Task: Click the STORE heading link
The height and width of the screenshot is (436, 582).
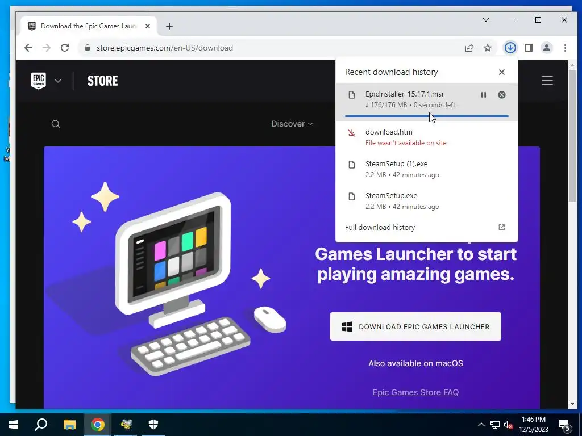Action: (102, 81)
